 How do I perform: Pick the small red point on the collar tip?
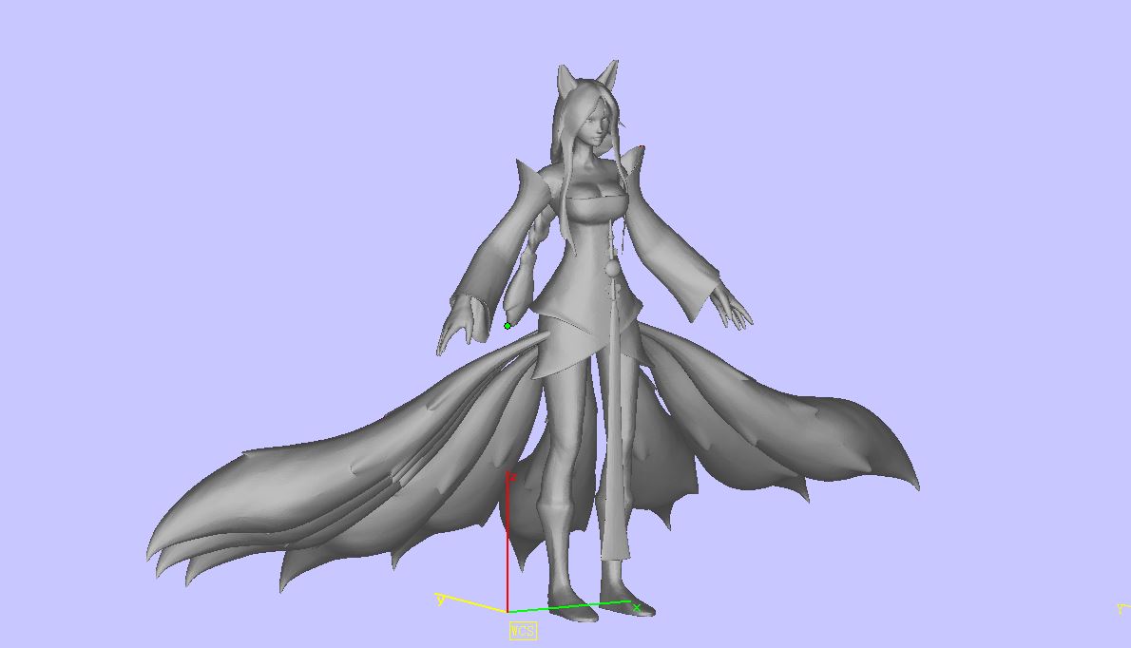pos(642,148)
